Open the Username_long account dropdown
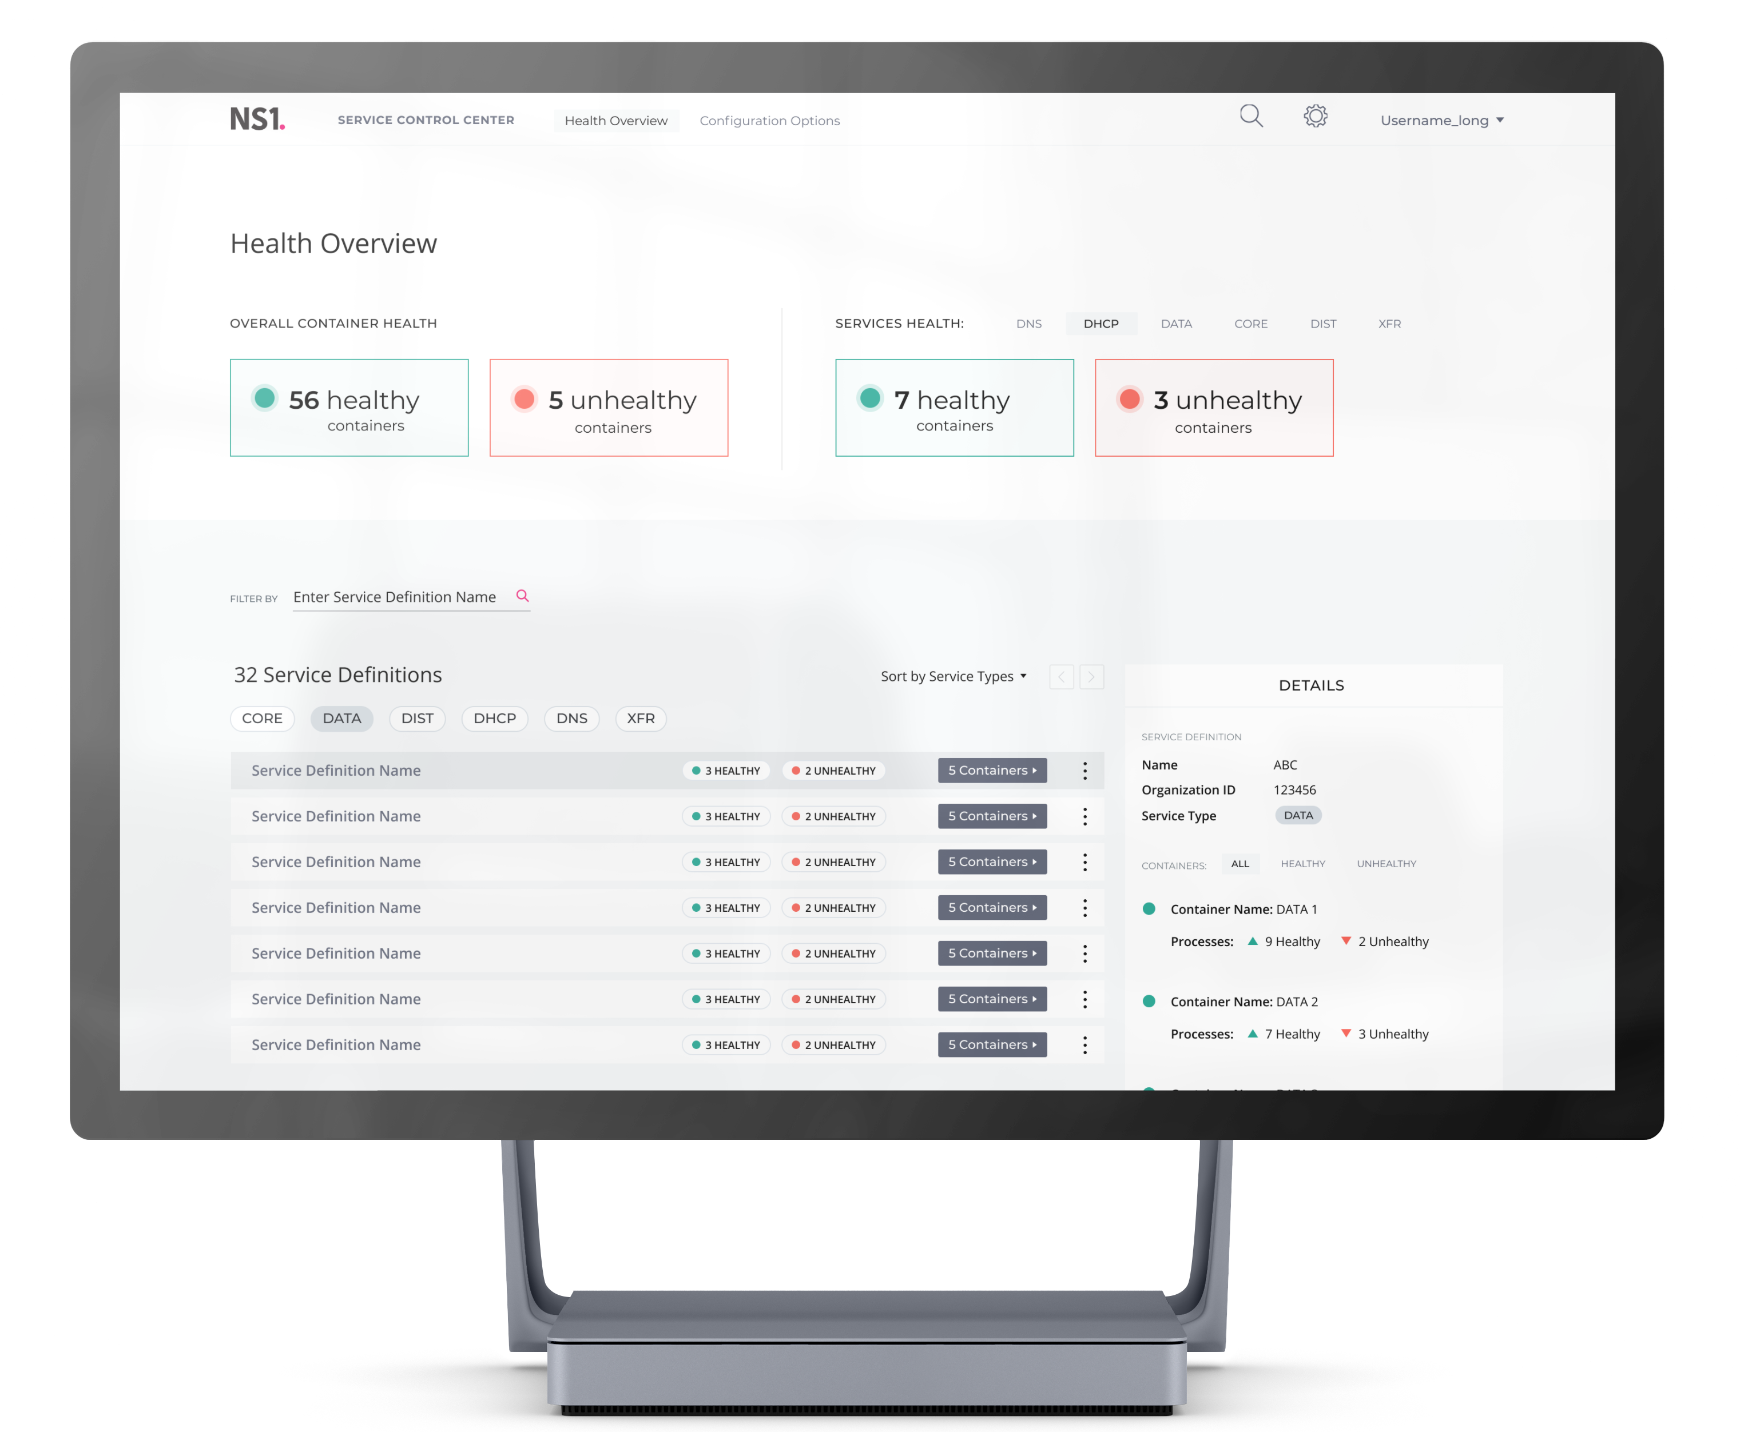 [1441, 121]
